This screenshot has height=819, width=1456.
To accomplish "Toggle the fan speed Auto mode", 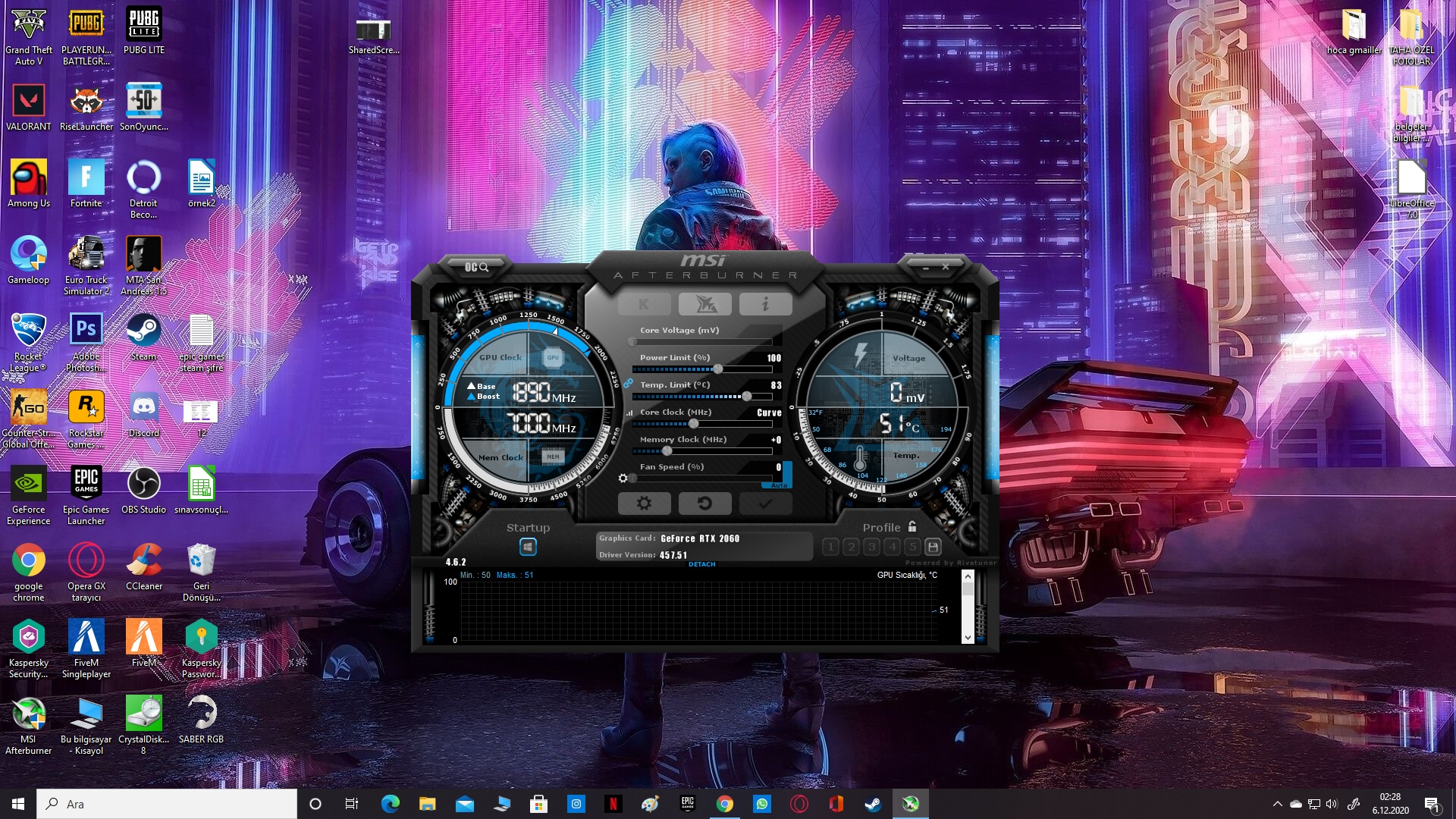I will tap(780, 485).
